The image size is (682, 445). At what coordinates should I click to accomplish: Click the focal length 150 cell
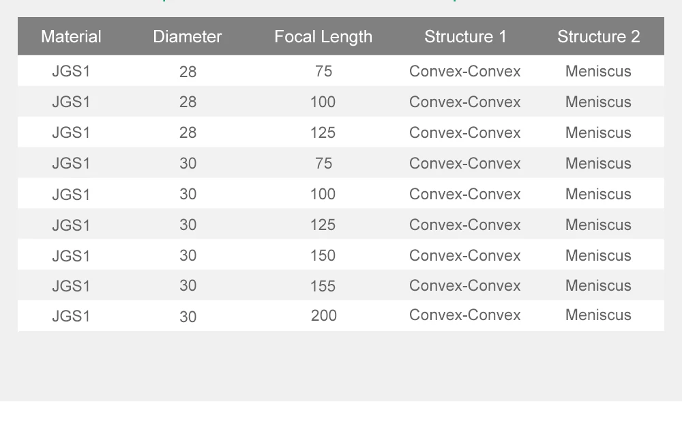[323, 255]
